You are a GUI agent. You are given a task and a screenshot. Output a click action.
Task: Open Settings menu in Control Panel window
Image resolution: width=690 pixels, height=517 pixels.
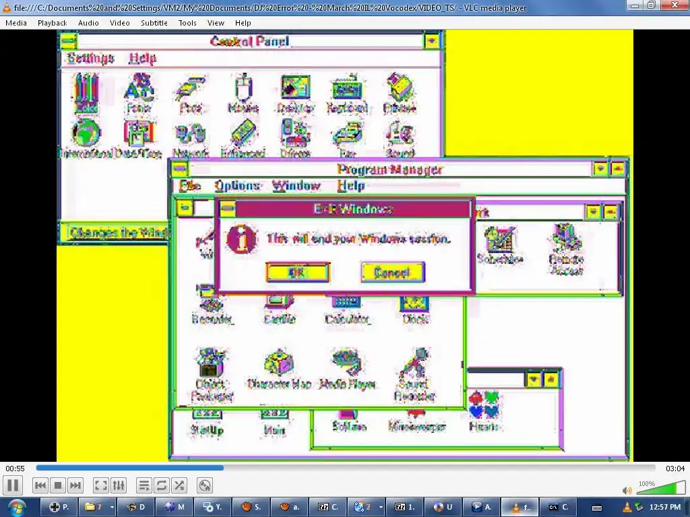pos(90,58)
